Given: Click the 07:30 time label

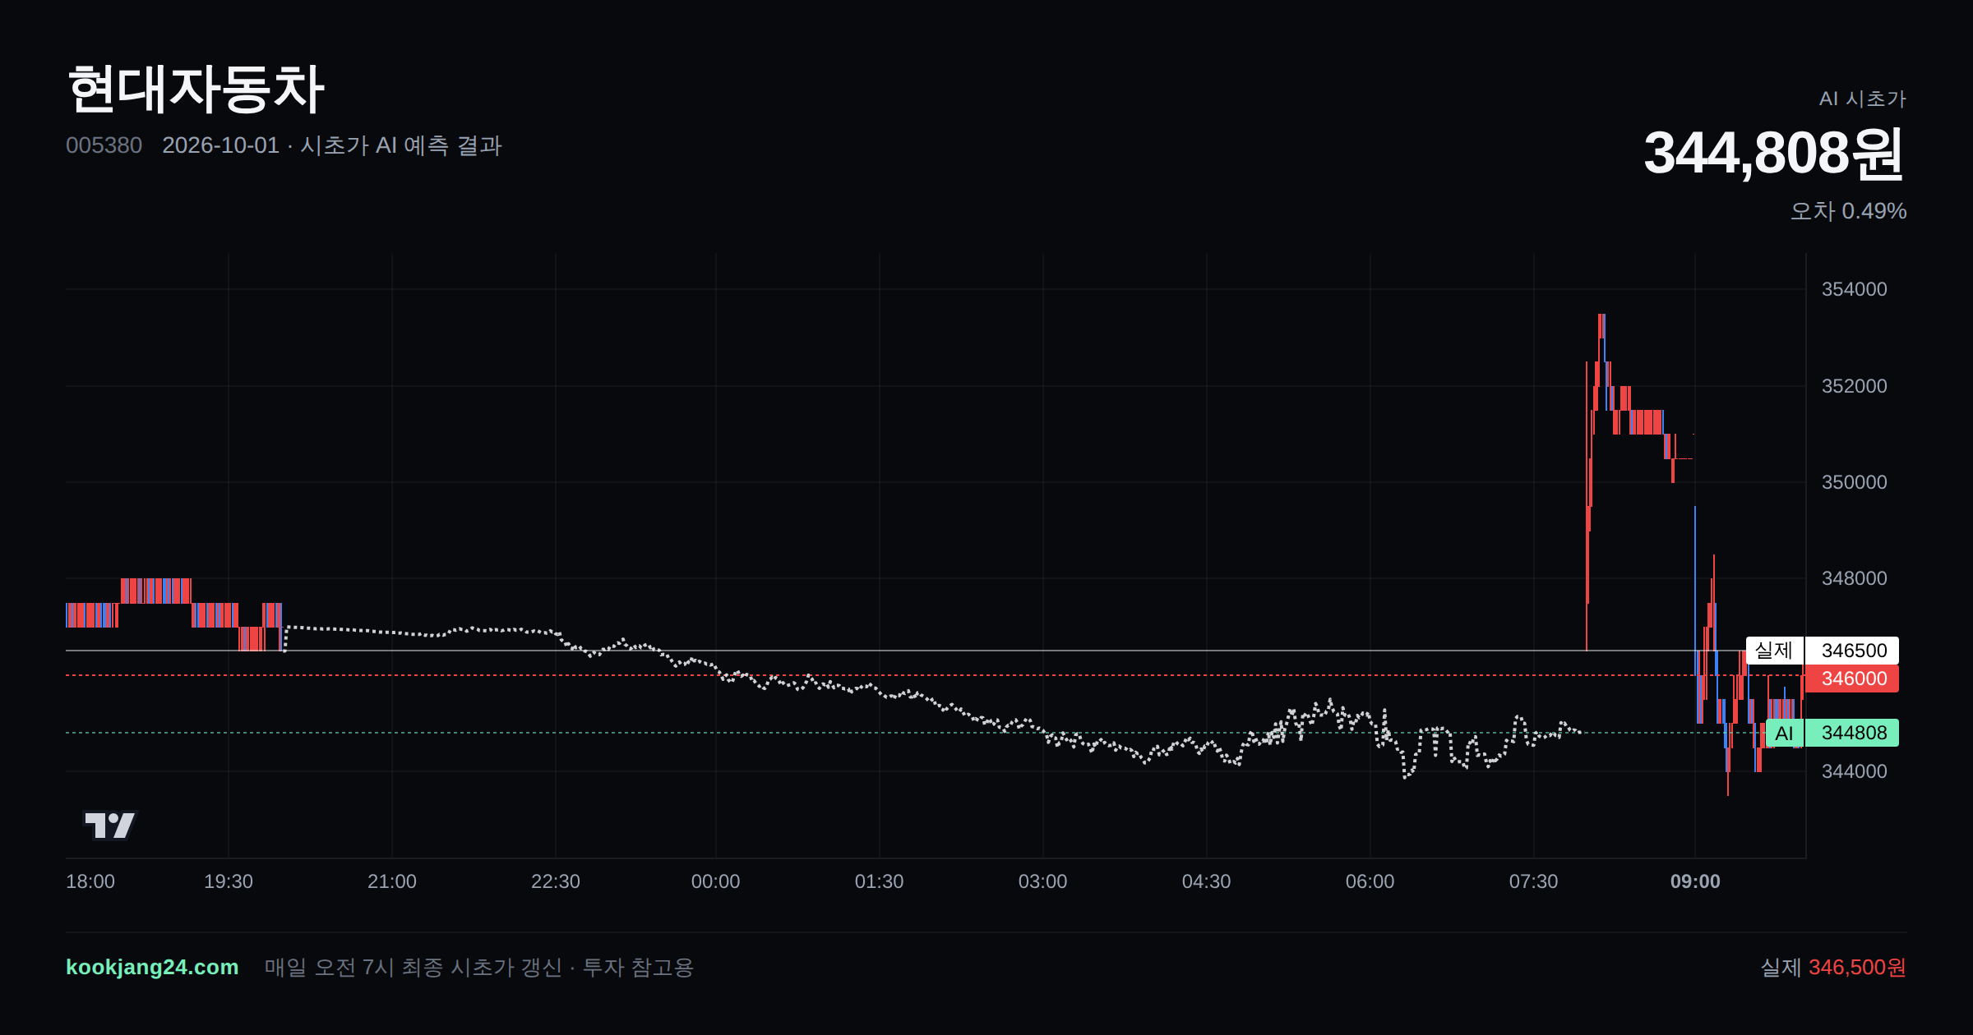Looking at the screenshot, I should pos(1533,881).
